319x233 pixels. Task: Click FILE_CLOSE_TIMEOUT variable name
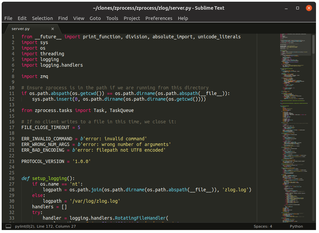click(45, 128)
